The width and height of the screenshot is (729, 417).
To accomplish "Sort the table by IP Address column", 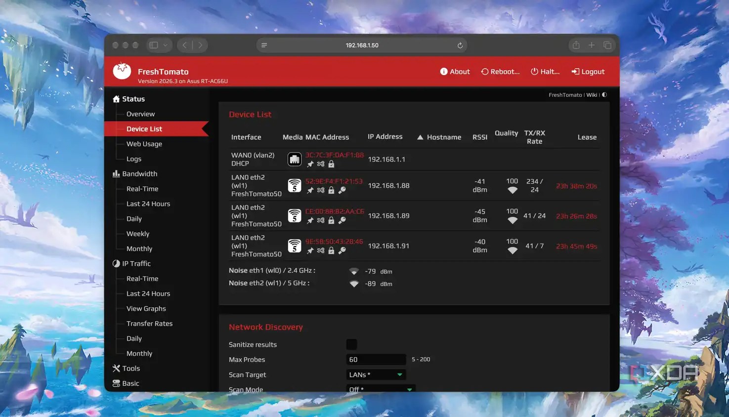I will [385, 137].
